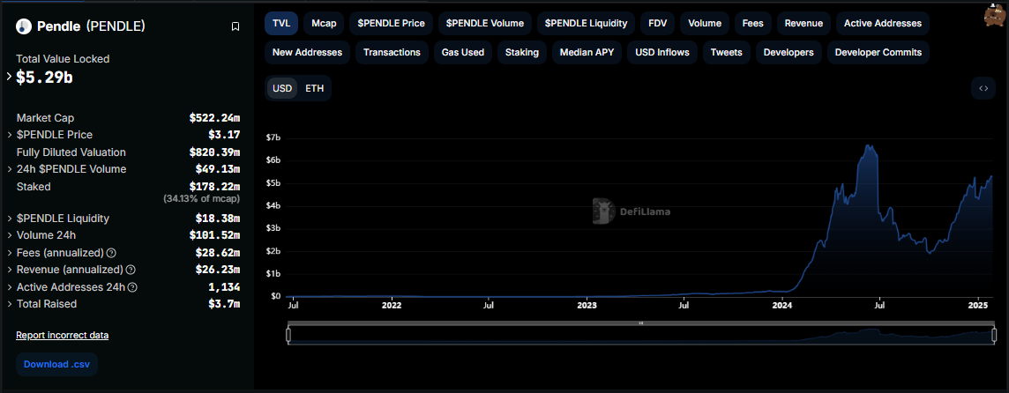
Task: Expand the Total Value Locked breakdown
Action: (9, 77)
